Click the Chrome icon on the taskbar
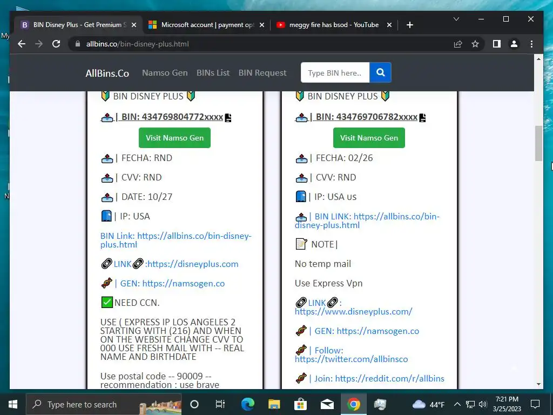553x415 pixels. 353,404
